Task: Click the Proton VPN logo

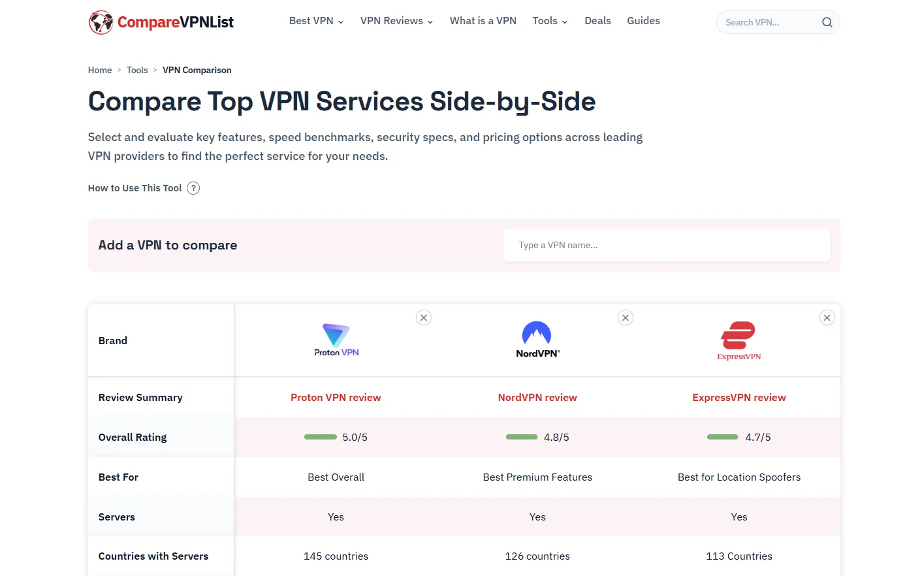Action: point(336,340)
